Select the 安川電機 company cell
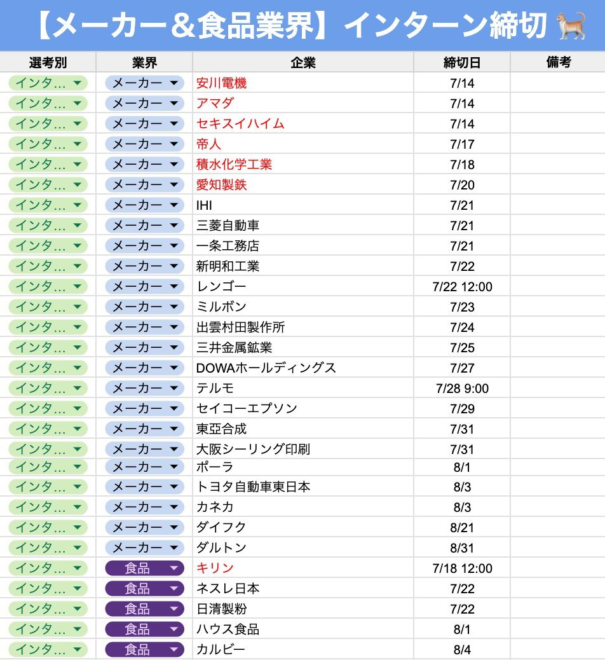This screenshot has width=605, height=660. pyautogui.click(x=303, y=83)
